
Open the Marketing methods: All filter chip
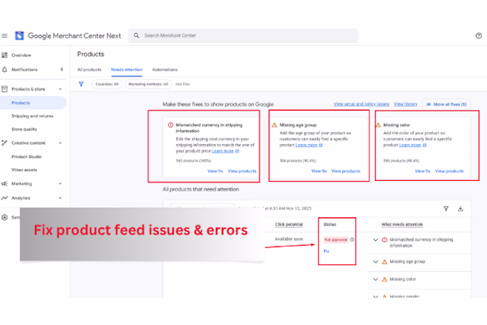[148, 84]
